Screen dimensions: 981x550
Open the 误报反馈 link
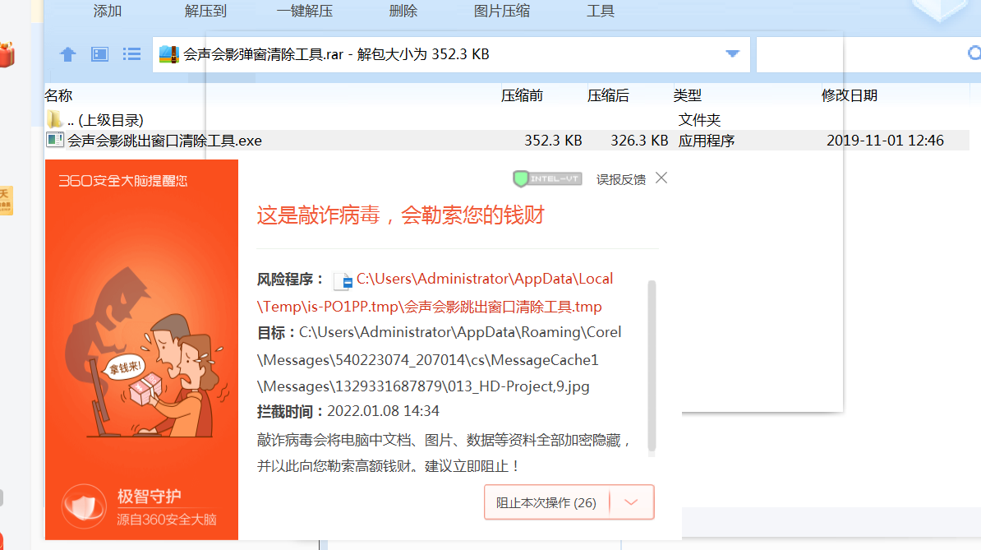pos(620,179)
